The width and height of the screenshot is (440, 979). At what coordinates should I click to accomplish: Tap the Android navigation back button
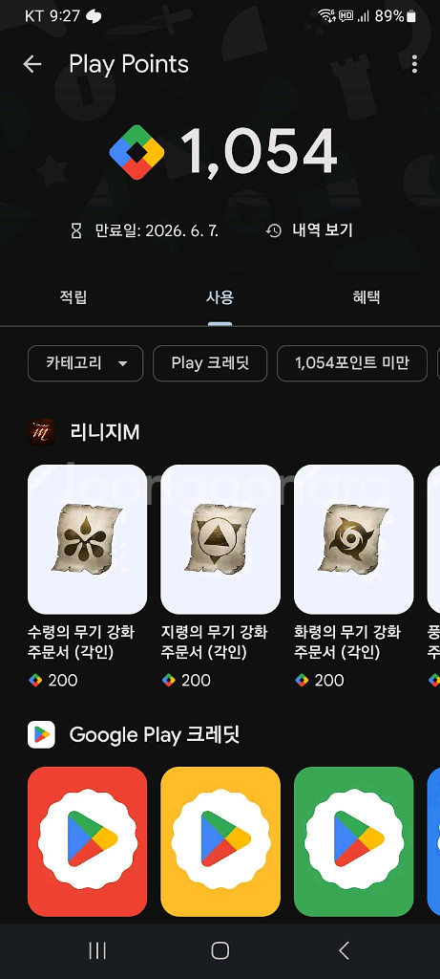pos(344,950)
